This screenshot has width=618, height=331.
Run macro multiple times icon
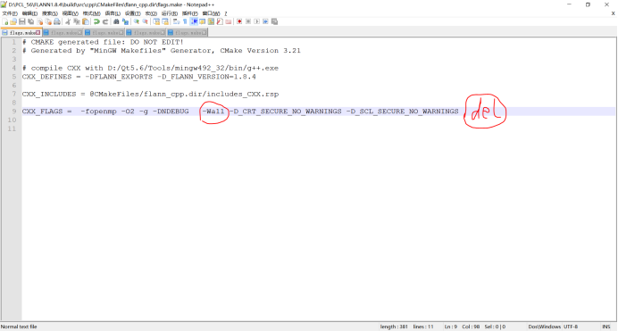click(265, 21)
